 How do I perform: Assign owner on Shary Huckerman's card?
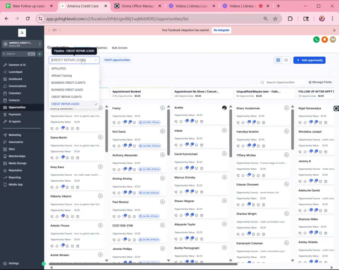click(286, 108)
